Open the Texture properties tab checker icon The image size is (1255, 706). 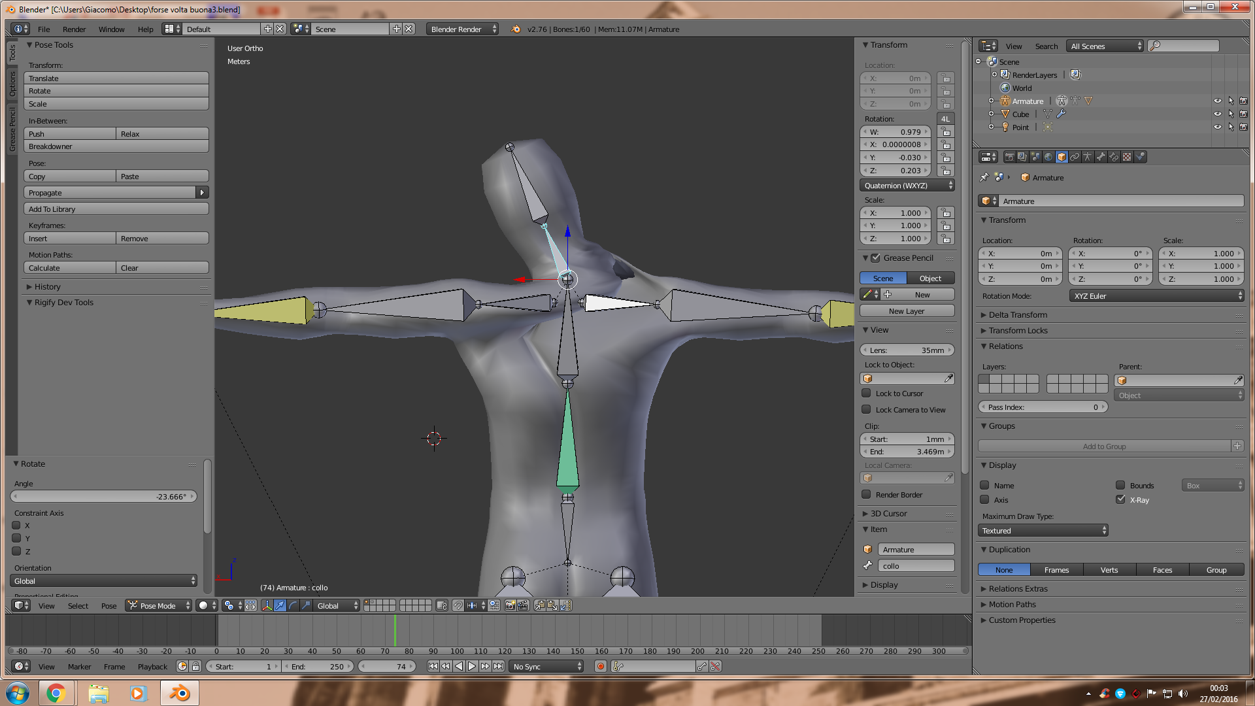pyautogui.click(x=1127, y=157)
